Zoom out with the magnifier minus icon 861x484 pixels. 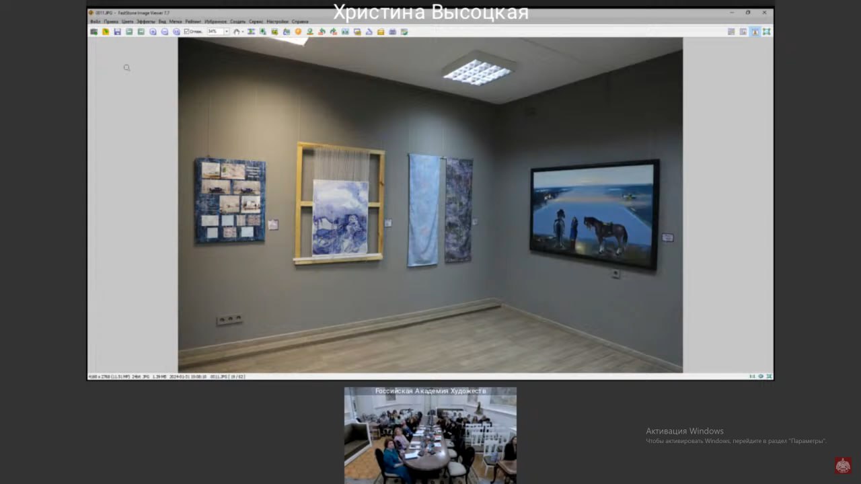(165, 32)
